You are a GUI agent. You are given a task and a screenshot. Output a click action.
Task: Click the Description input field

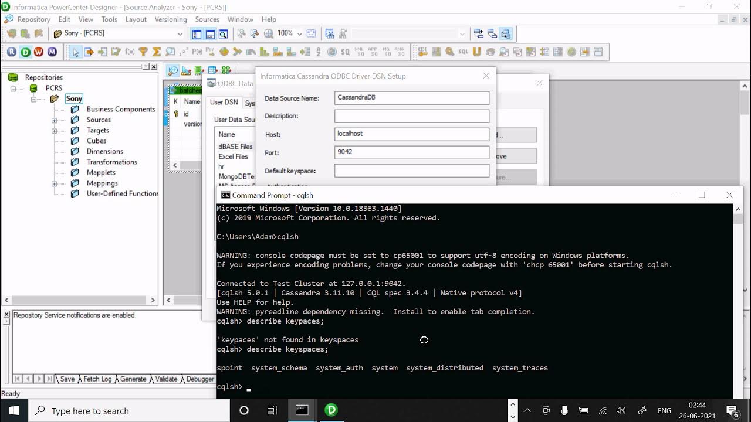tap(412, 116)
